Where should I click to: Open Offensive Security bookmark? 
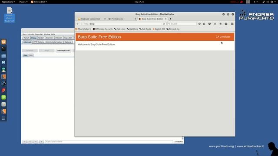pyautogui.click(x=103, y=29)
